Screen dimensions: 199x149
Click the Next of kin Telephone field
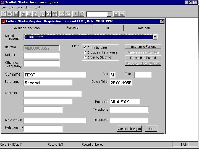(x=129, y=121)
